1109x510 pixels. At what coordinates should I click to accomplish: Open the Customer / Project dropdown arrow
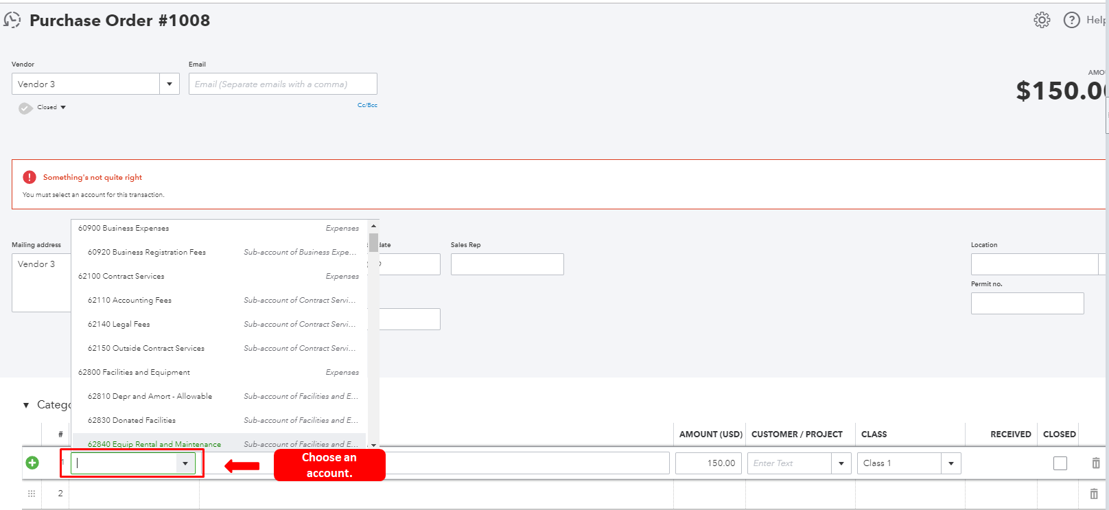pos(841,463)
